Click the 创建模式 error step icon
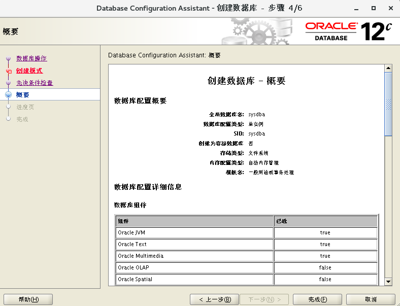 coord(9,71)
